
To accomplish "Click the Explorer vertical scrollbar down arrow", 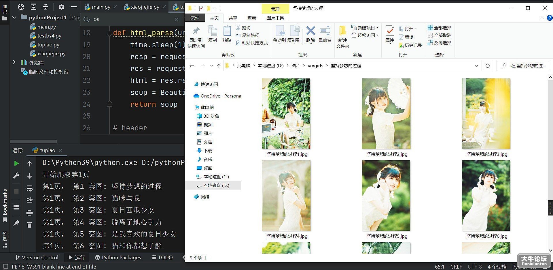I will pos(550,251).
